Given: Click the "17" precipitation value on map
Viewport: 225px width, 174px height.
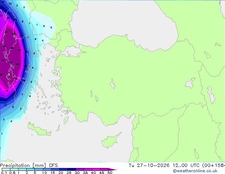Looking at the screenshot, I should [x=5, y=105].
